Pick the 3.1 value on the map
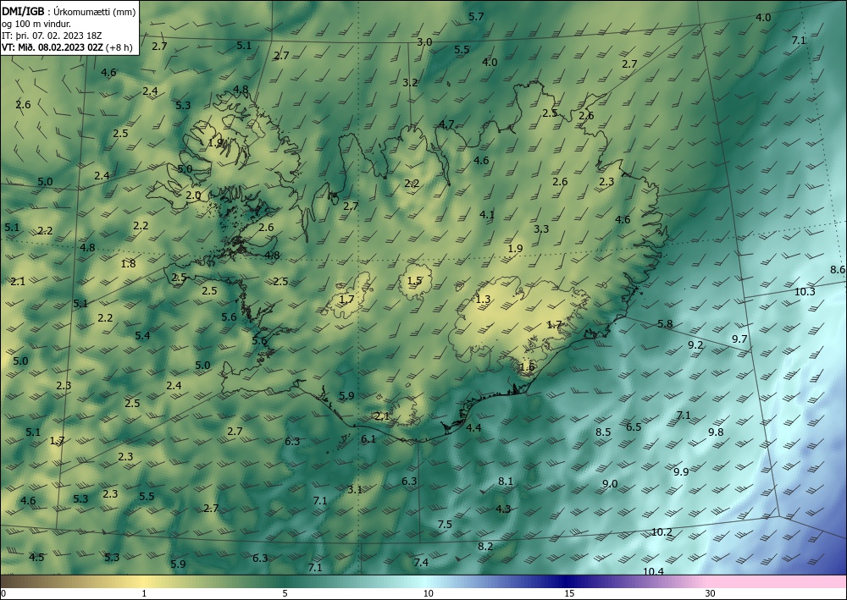 coord(354,489)
